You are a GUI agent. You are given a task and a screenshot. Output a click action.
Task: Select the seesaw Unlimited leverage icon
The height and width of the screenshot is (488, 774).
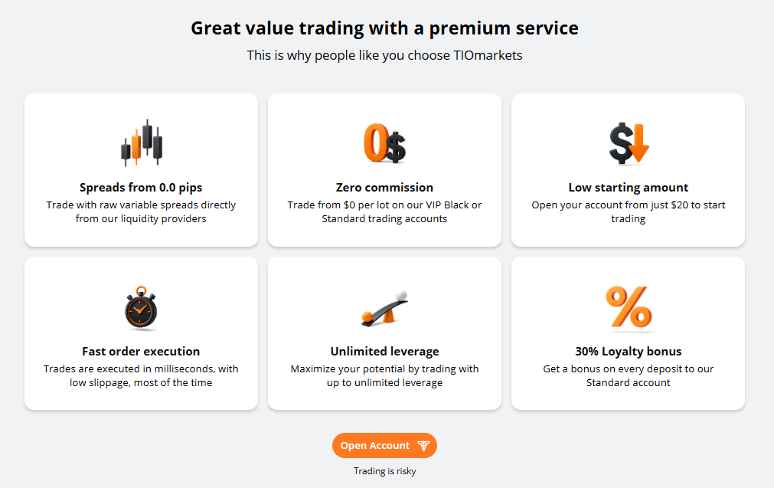point(384,306)
